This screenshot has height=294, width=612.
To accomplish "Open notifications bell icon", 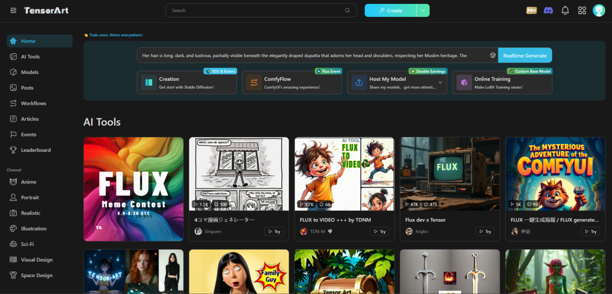I will point(565,10).
